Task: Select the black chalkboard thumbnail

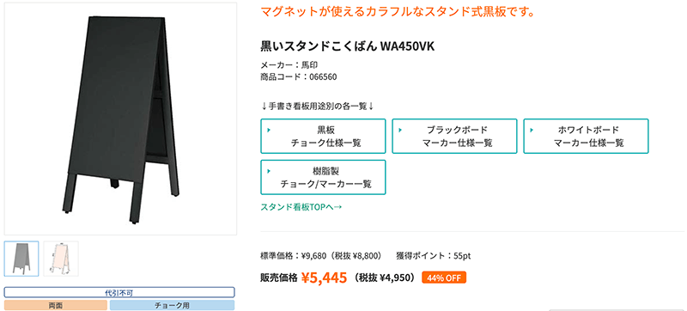Action: click(21, 259)
